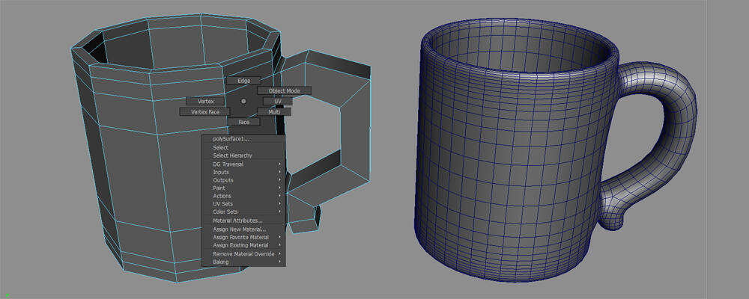The image size is (749, 299).
Task: Expand the Assign Existing Material submenu
Action: click(243, 245)
